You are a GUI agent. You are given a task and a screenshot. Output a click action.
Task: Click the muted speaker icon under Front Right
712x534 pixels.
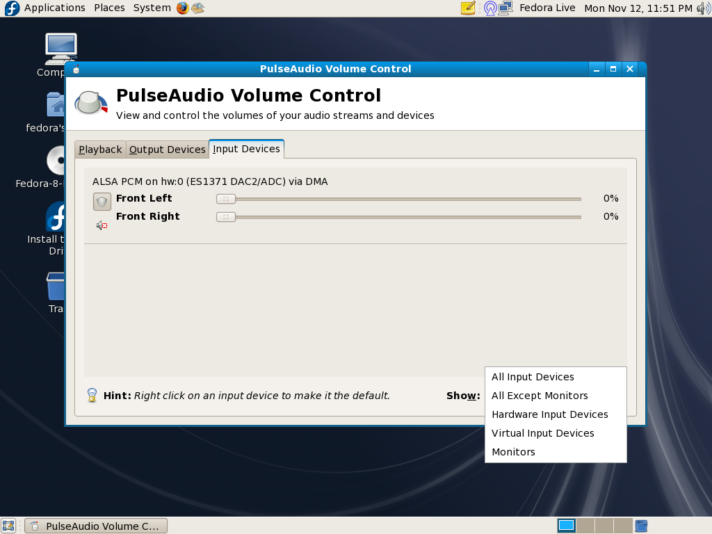coord(102,225)
